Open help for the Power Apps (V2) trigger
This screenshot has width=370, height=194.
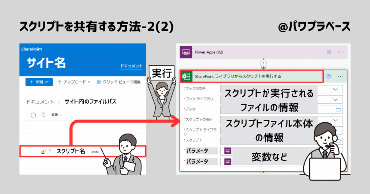(x=328, y=52)
